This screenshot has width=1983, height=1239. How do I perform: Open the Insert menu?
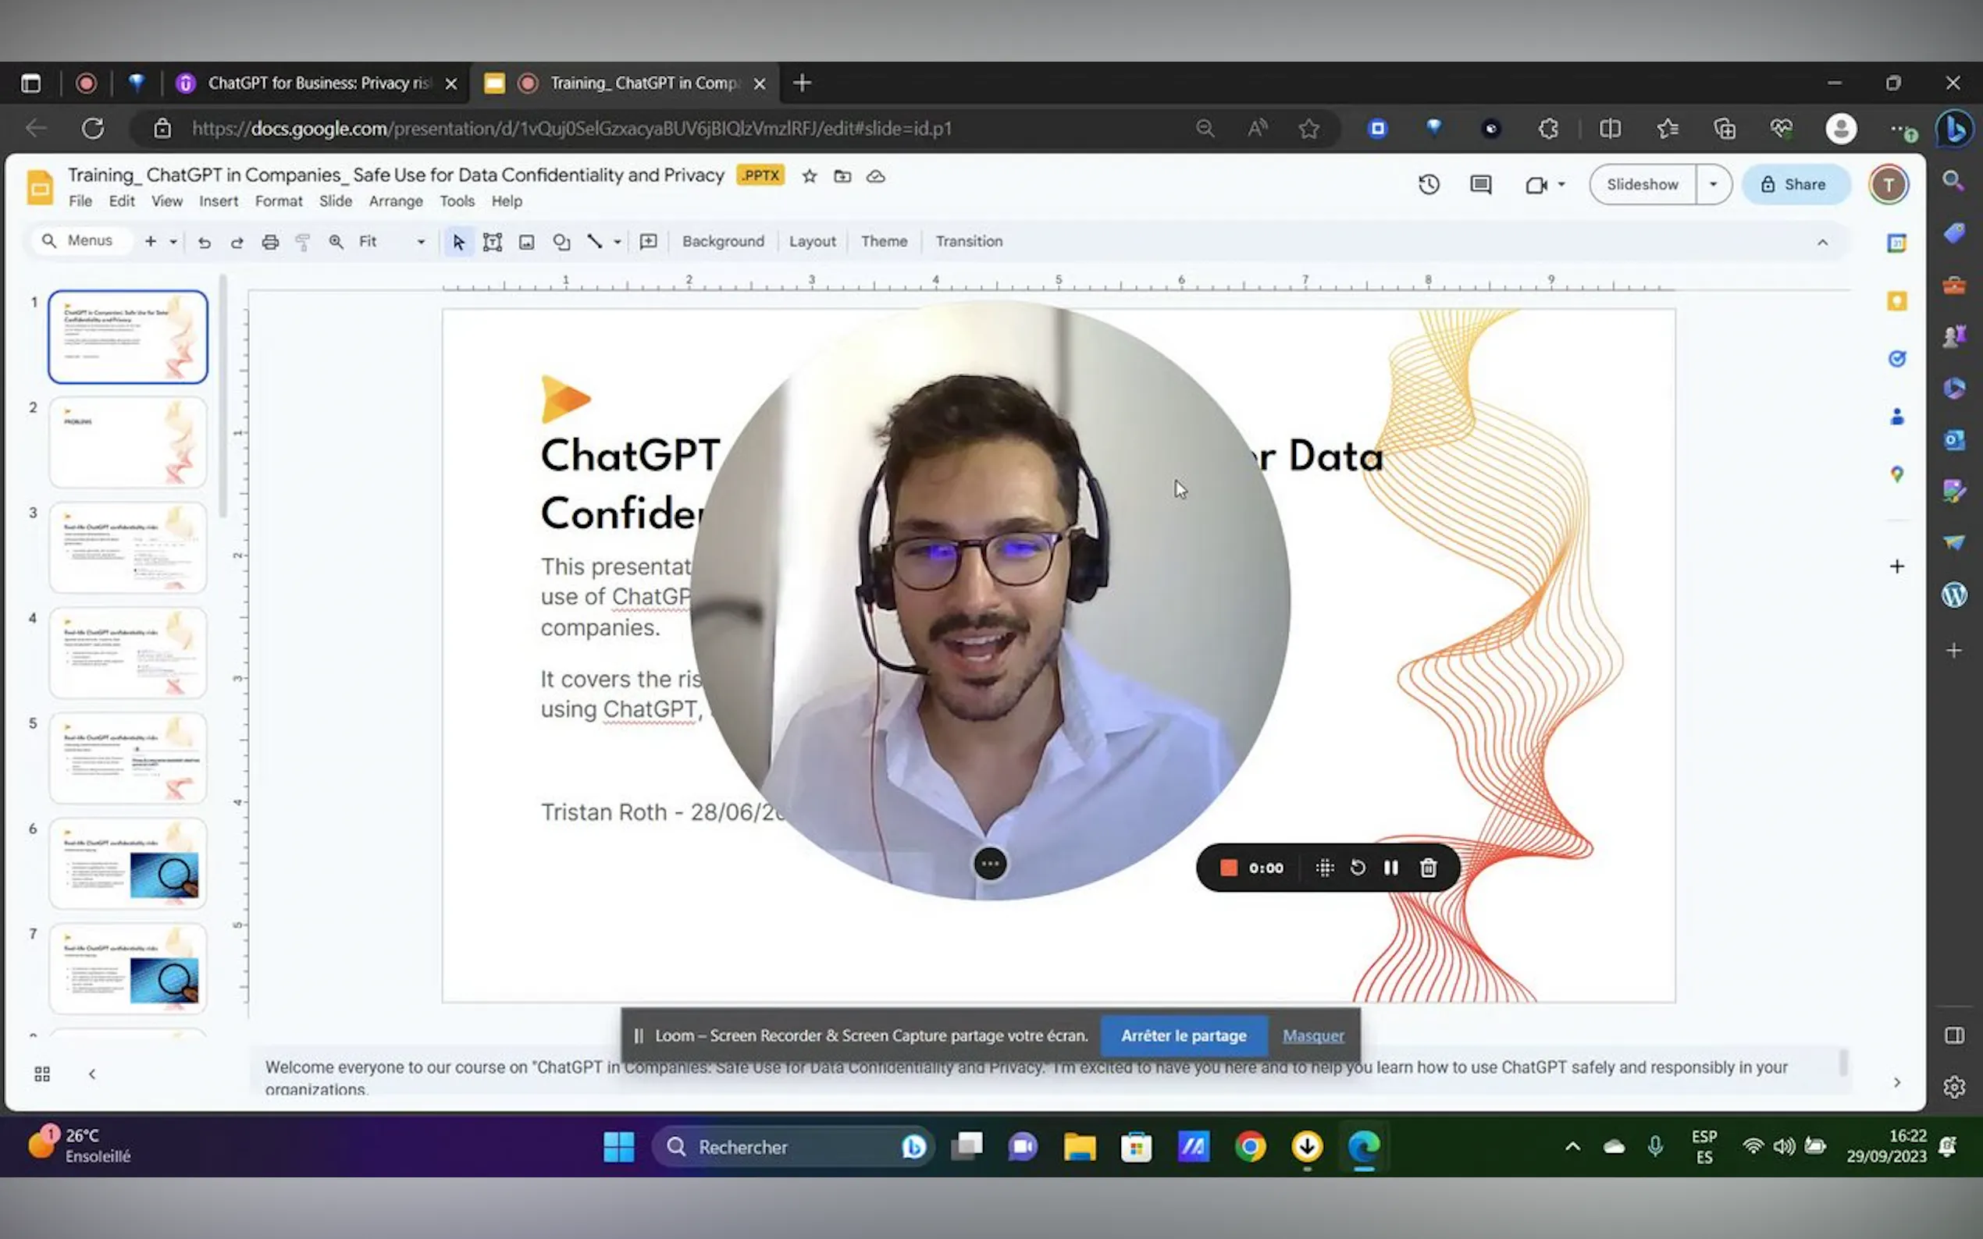click(219, 201)
